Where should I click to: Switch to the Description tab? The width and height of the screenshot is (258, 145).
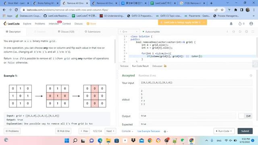tap(13, 31)
